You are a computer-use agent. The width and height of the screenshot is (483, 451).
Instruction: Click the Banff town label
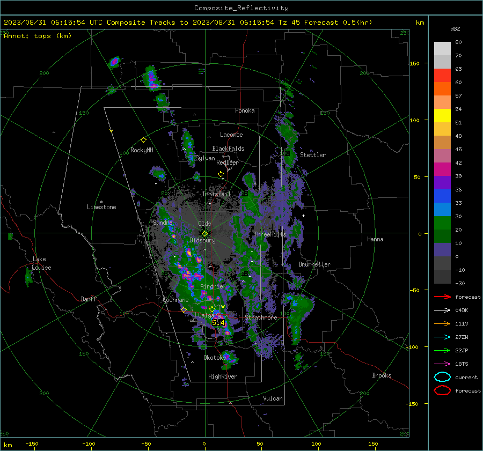pos(89,299)
